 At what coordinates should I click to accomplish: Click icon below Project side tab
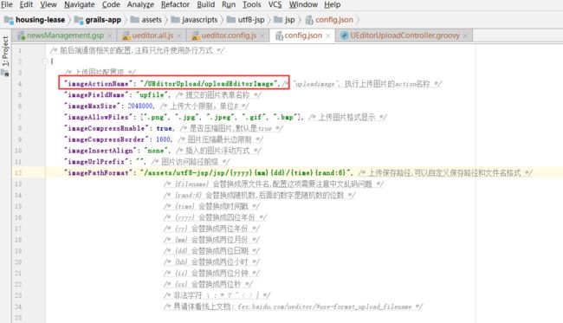[5, 74]
